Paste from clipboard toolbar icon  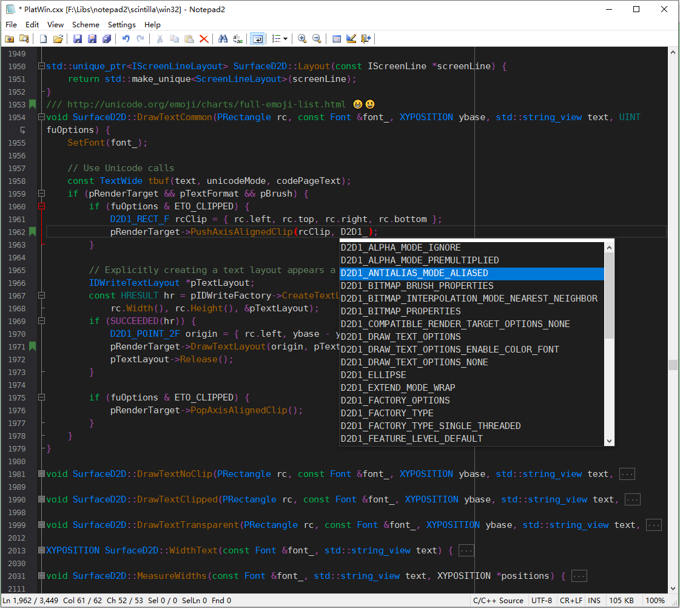pos(189,39)
